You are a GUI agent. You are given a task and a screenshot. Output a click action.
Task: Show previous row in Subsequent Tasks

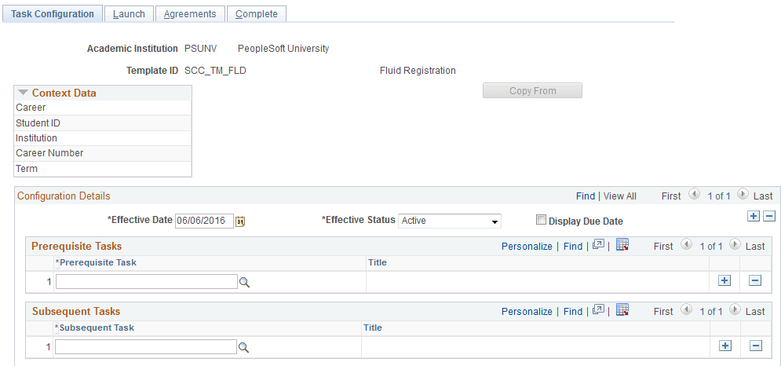click(x=686, y=309)
